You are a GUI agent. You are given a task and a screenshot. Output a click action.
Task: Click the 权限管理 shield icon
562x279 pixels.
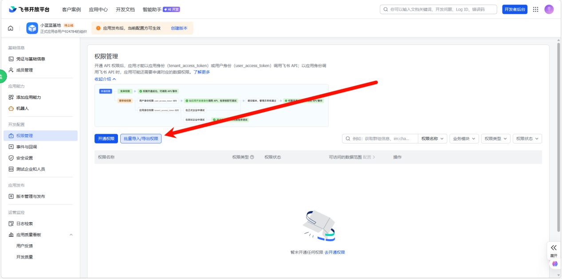pyautogui.click(x=10, y=136)
